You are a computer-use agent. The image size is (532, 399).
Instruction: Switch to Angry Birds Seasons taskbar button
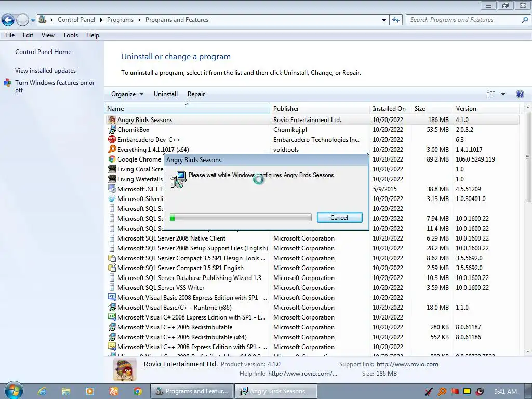(276, 391)
